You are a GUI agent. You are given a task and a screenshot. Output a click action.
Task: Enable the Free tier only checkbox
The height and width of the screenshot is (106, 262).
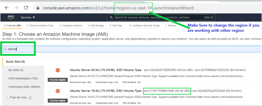(8, 97)
